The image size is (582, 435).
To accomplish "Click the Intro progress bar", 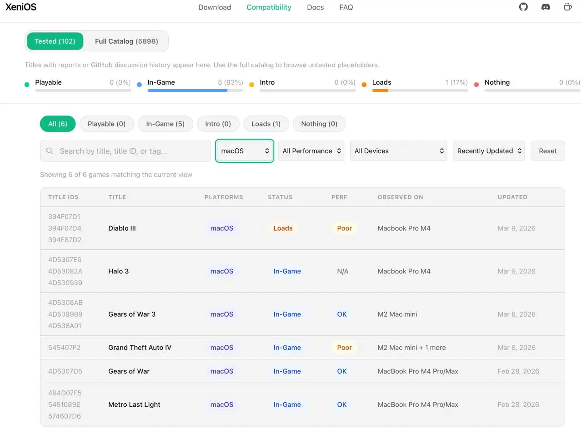I will 308,91.
